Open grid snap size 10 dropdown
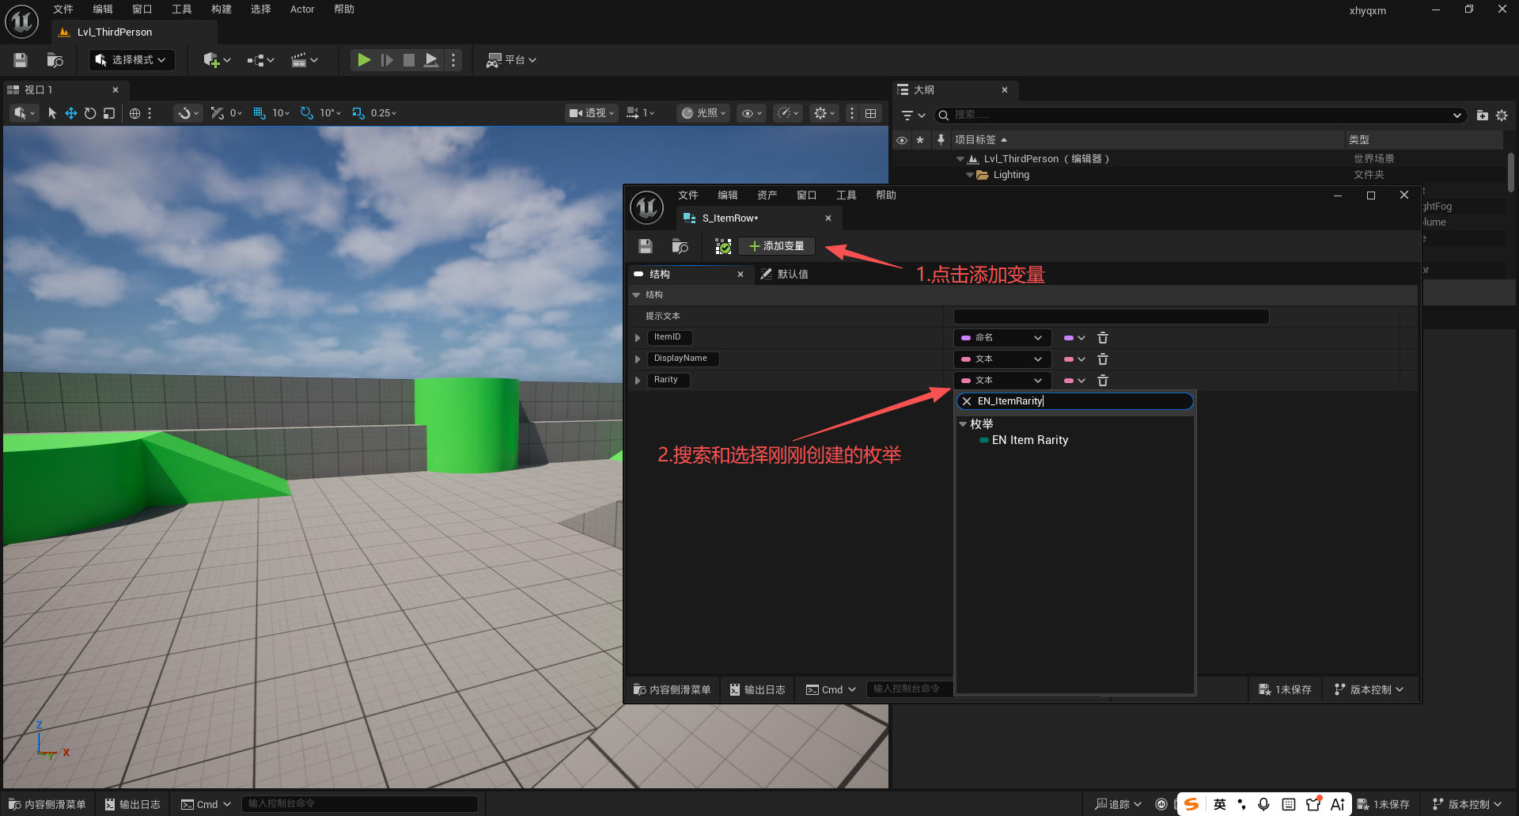Screen dimensions: 1519x816 pyautogui.click(x=281, y=113)
